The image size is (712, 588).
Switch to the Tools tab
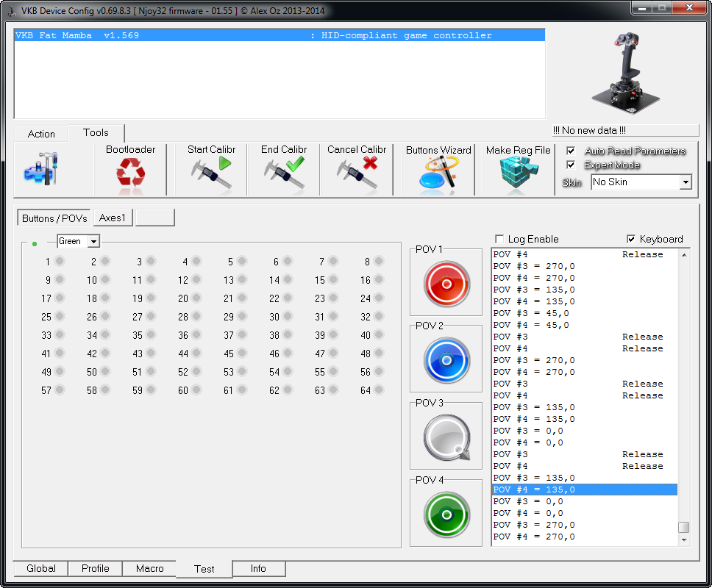tap(96, 132)
